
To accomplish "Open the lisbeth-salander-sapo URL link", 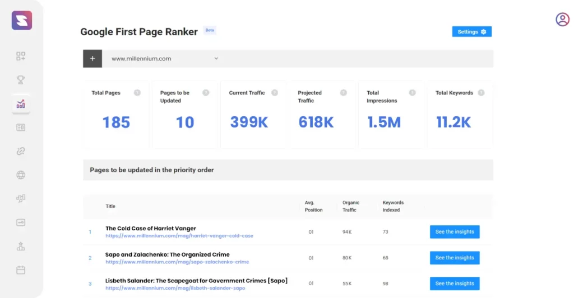I will click(x=175, y=288).
